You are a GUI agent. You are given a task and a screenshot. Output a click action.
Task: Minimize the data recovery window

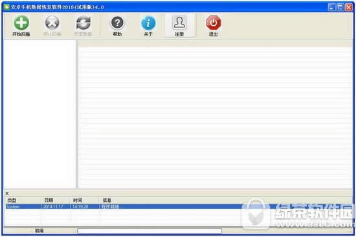click(331, 7)
